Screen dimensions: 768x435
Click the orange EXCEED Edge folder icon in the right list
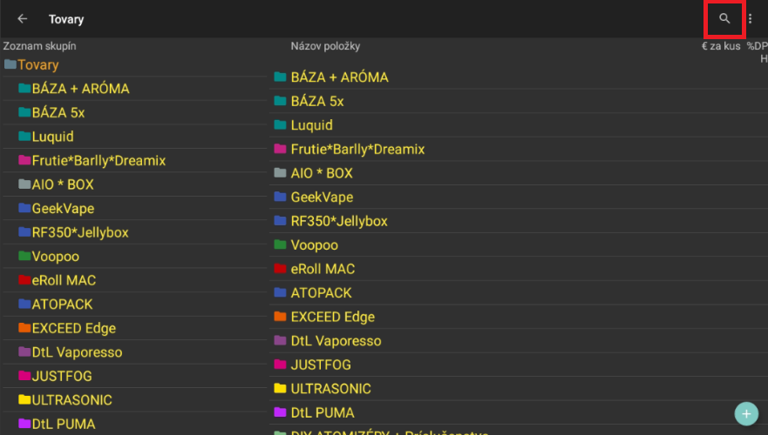tap(280, 317)
